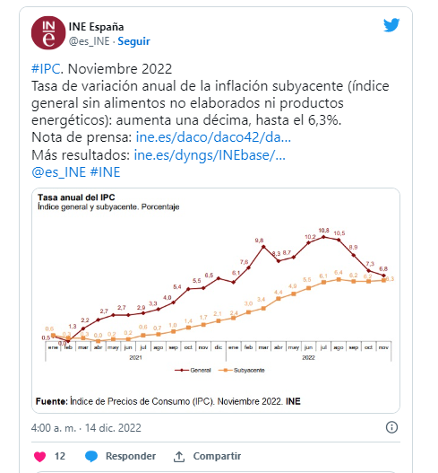Open the ine.es/daco/daco42 press note link
438x473 pixels.
[213, 137]
